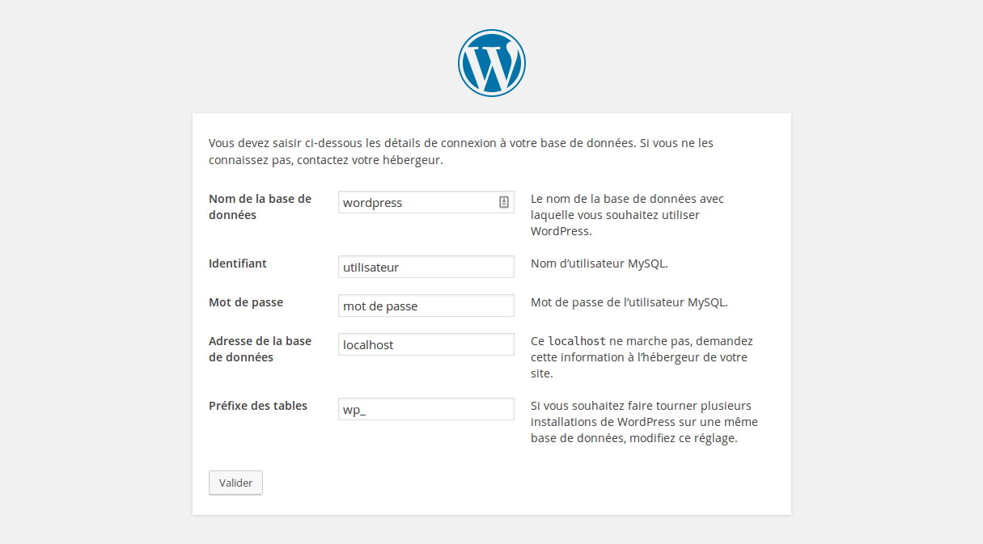Select the Identifiant field with utilisateur
This screenshot has height=544, width=983.
pos(426,267)
